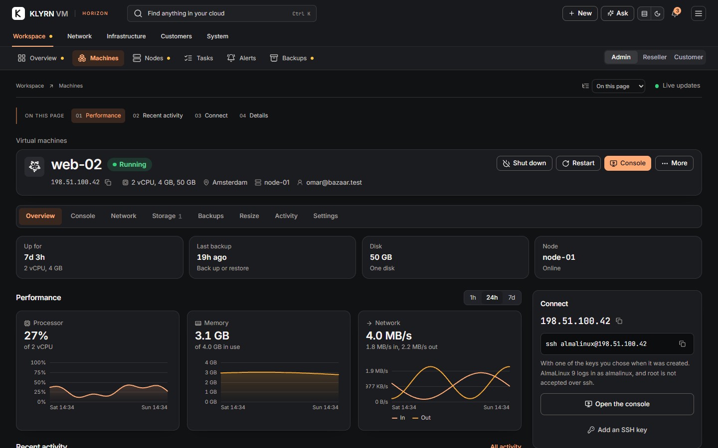
Task: Open the hamburger menu at top right
Action: (699, 13)
